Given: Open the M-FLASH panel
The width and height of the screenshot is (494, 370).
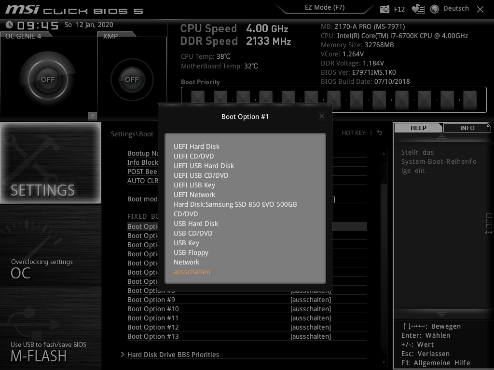Looking at the screenshot, I should click(x=51, y=329).
